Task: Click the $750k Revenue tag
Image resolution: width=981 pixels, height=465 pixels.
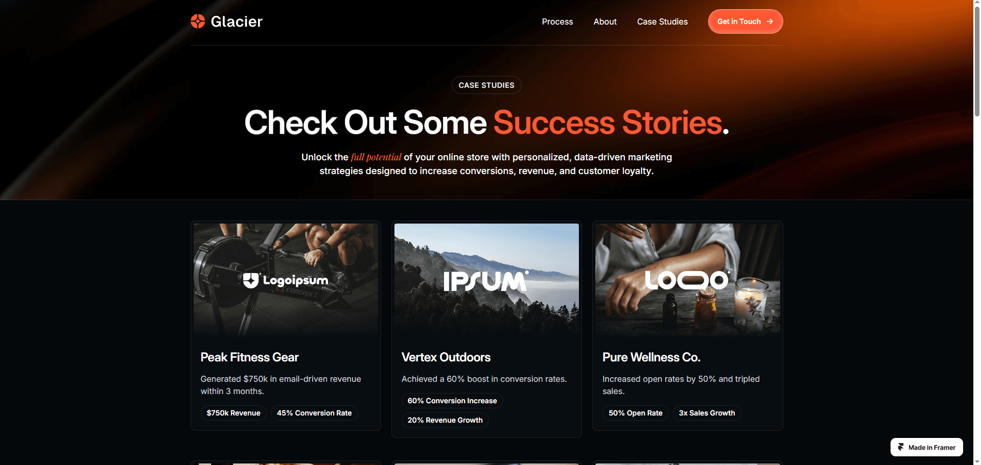Action: click(x=233, y=413)
